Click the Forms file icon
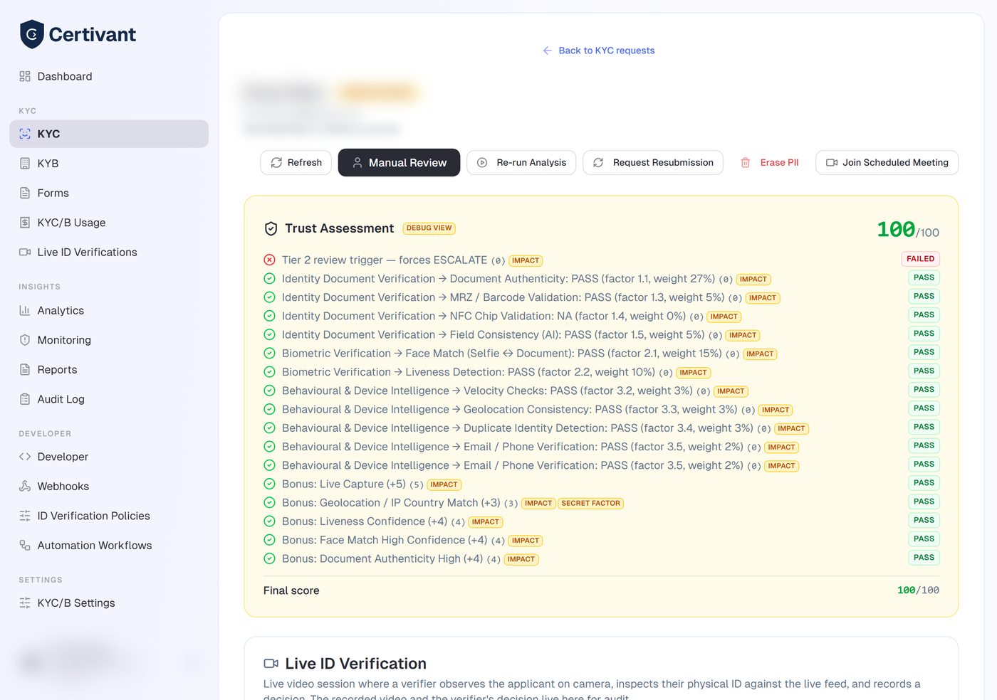997x700 pixels. (x=25, y=193)
